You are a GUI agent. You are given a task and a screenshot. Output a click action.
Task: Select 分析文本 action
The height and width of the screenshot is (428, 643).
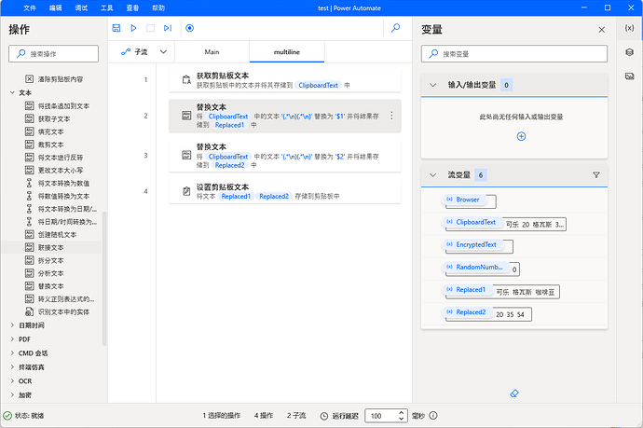[x=45, y=273]
